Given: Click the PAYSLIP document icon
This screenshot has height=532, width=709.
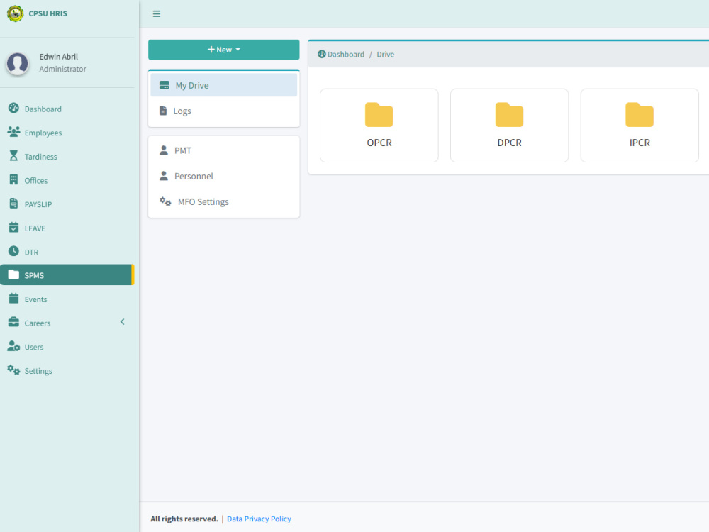Looking at the screenshot, I should pos(13,203).
